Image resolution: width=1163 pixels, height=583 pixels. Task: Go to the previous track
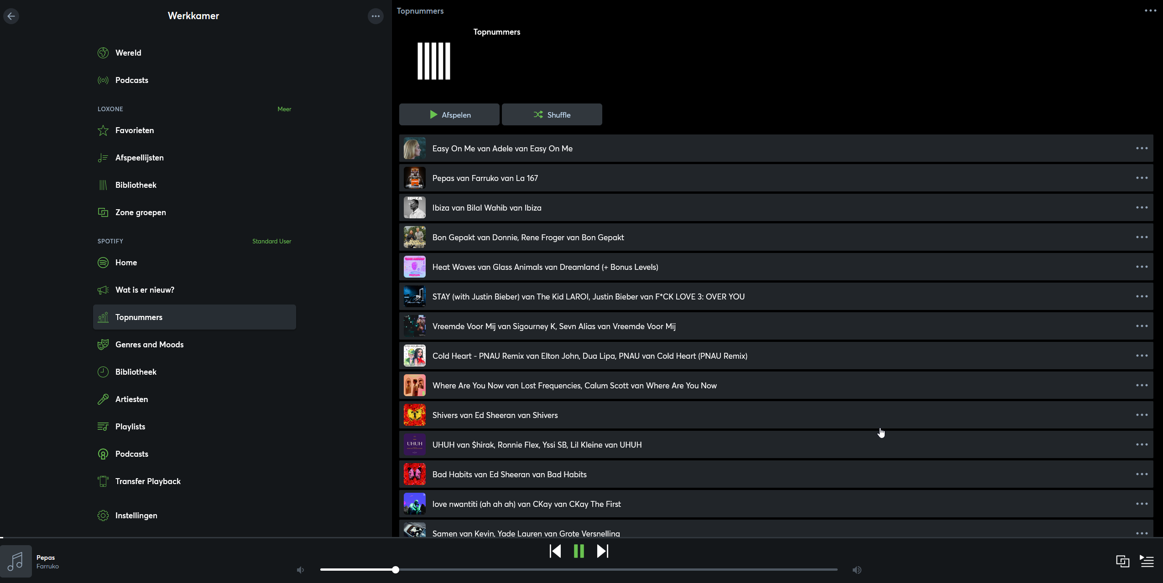(555, 551)
